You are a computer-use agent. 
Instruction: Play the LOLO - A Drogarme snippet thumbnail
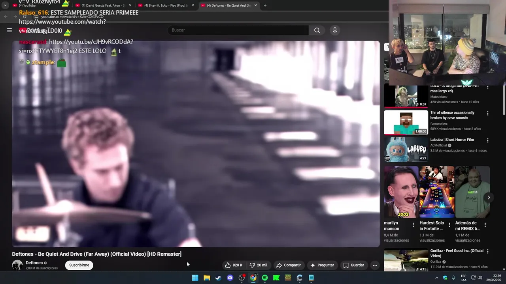coord(406,96)
